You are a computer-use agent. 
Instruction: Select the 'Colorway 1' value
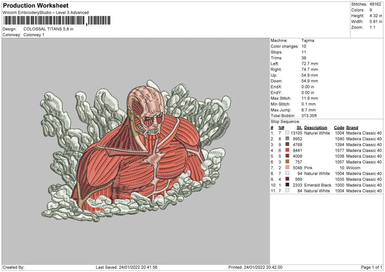coord(34,35)
